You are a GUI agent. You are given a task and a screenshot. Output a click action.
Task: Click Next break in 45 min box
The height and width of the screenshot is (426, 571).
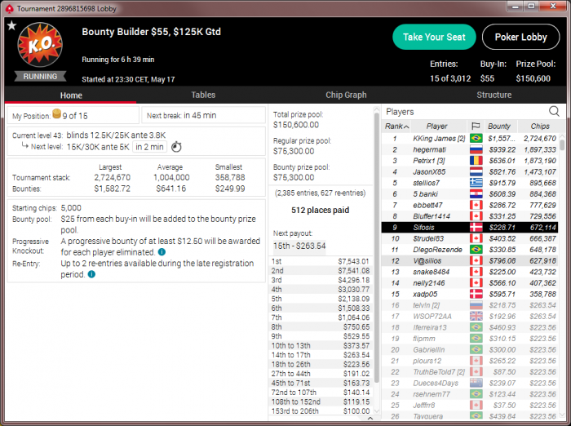pyautogui.click(x=203, y=115)
